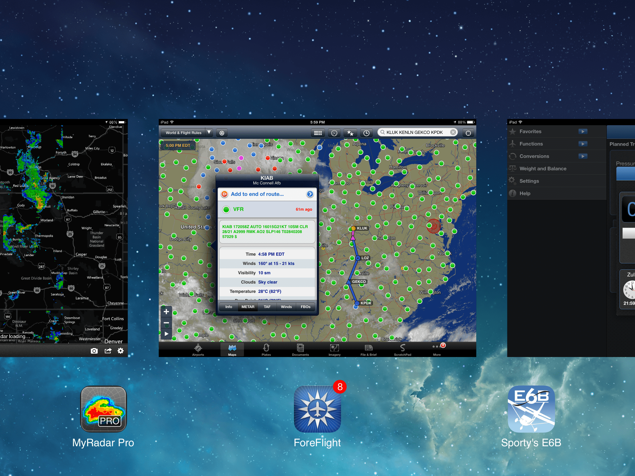Select the Winds 160° at 15 - 21 kts row
Viewport: 635px width, 476px height.
[x=267, y=263]
